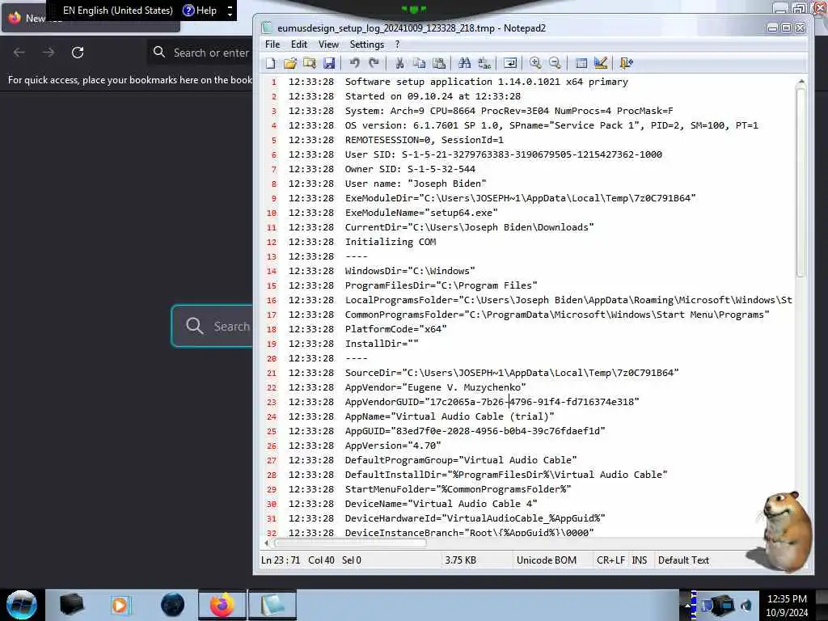Click the AppVersion="4.70" line

[x=393, y=446]
